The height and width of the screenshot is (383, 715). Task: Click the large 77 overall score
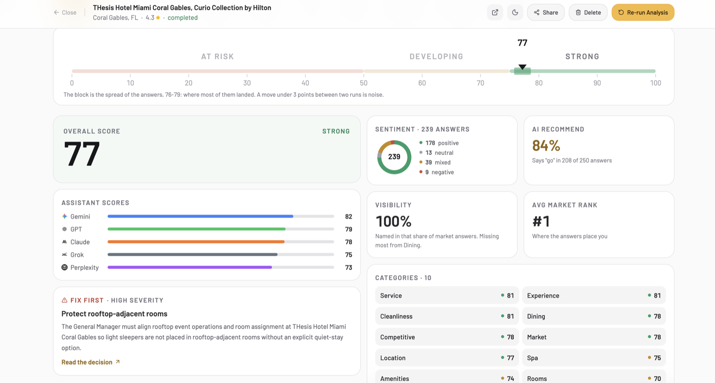pos(82,154)
